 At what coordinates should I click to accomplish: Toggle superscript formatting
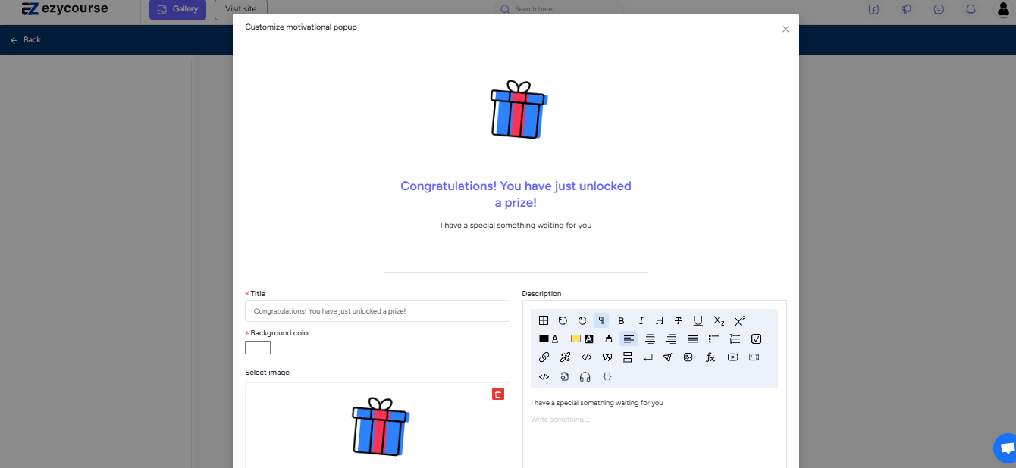point(740,320)
